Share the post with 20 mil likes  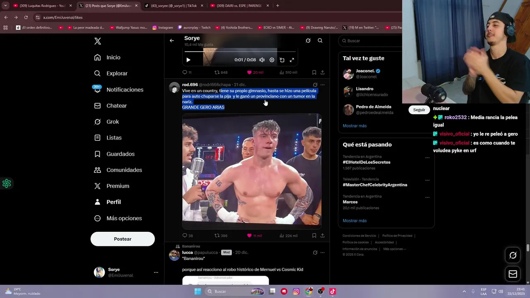323,72
